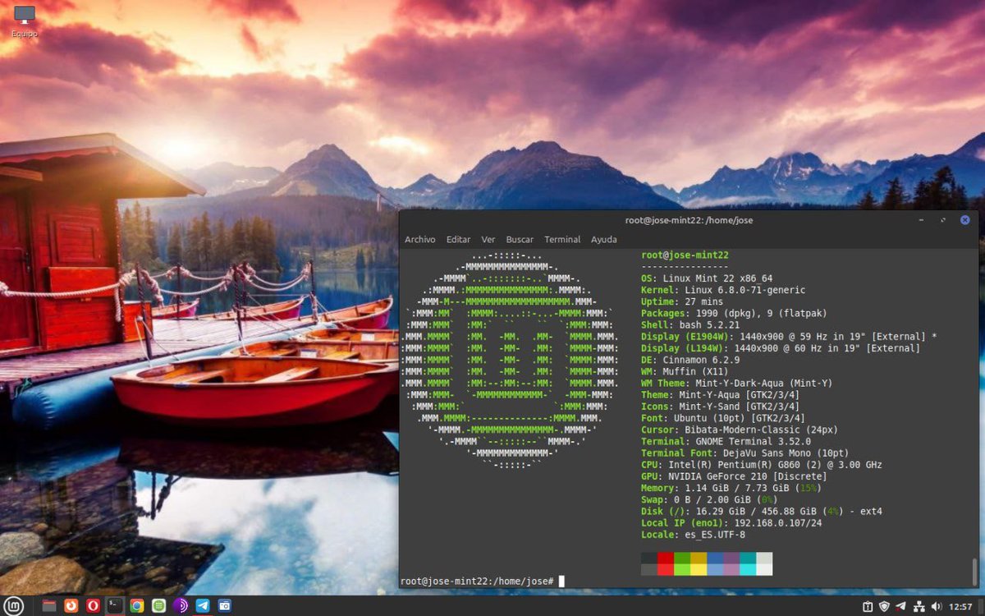Click the volume icon in the system tray
The height and width of the screenshot is (616, 985).
(936, 608)
